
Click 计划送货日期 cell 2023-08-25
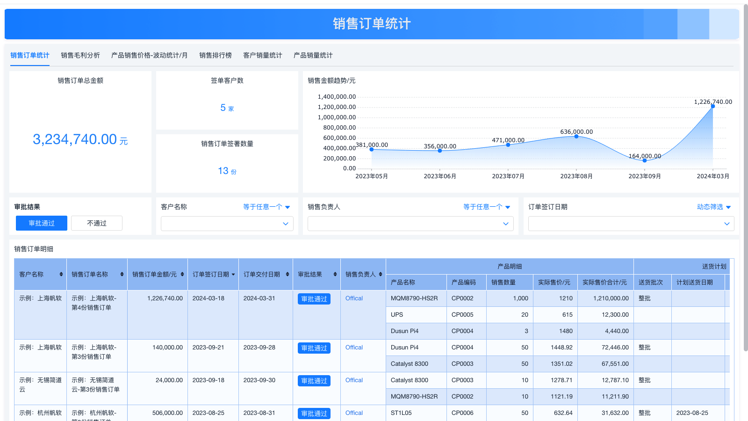click(698, 413)
